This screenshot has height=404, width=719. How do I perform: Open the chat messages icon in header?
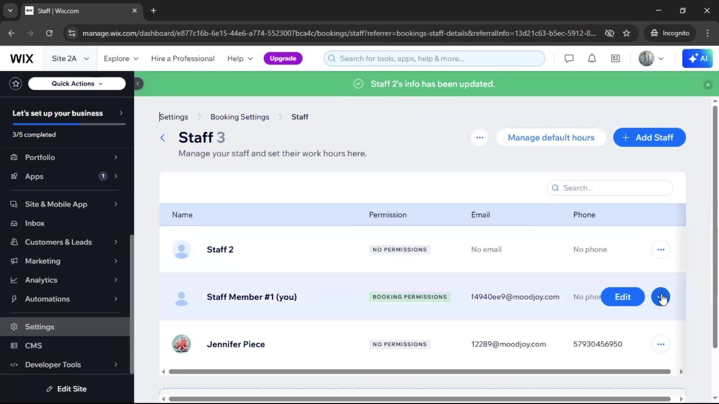pyautogui.click(x=569, y=59)
